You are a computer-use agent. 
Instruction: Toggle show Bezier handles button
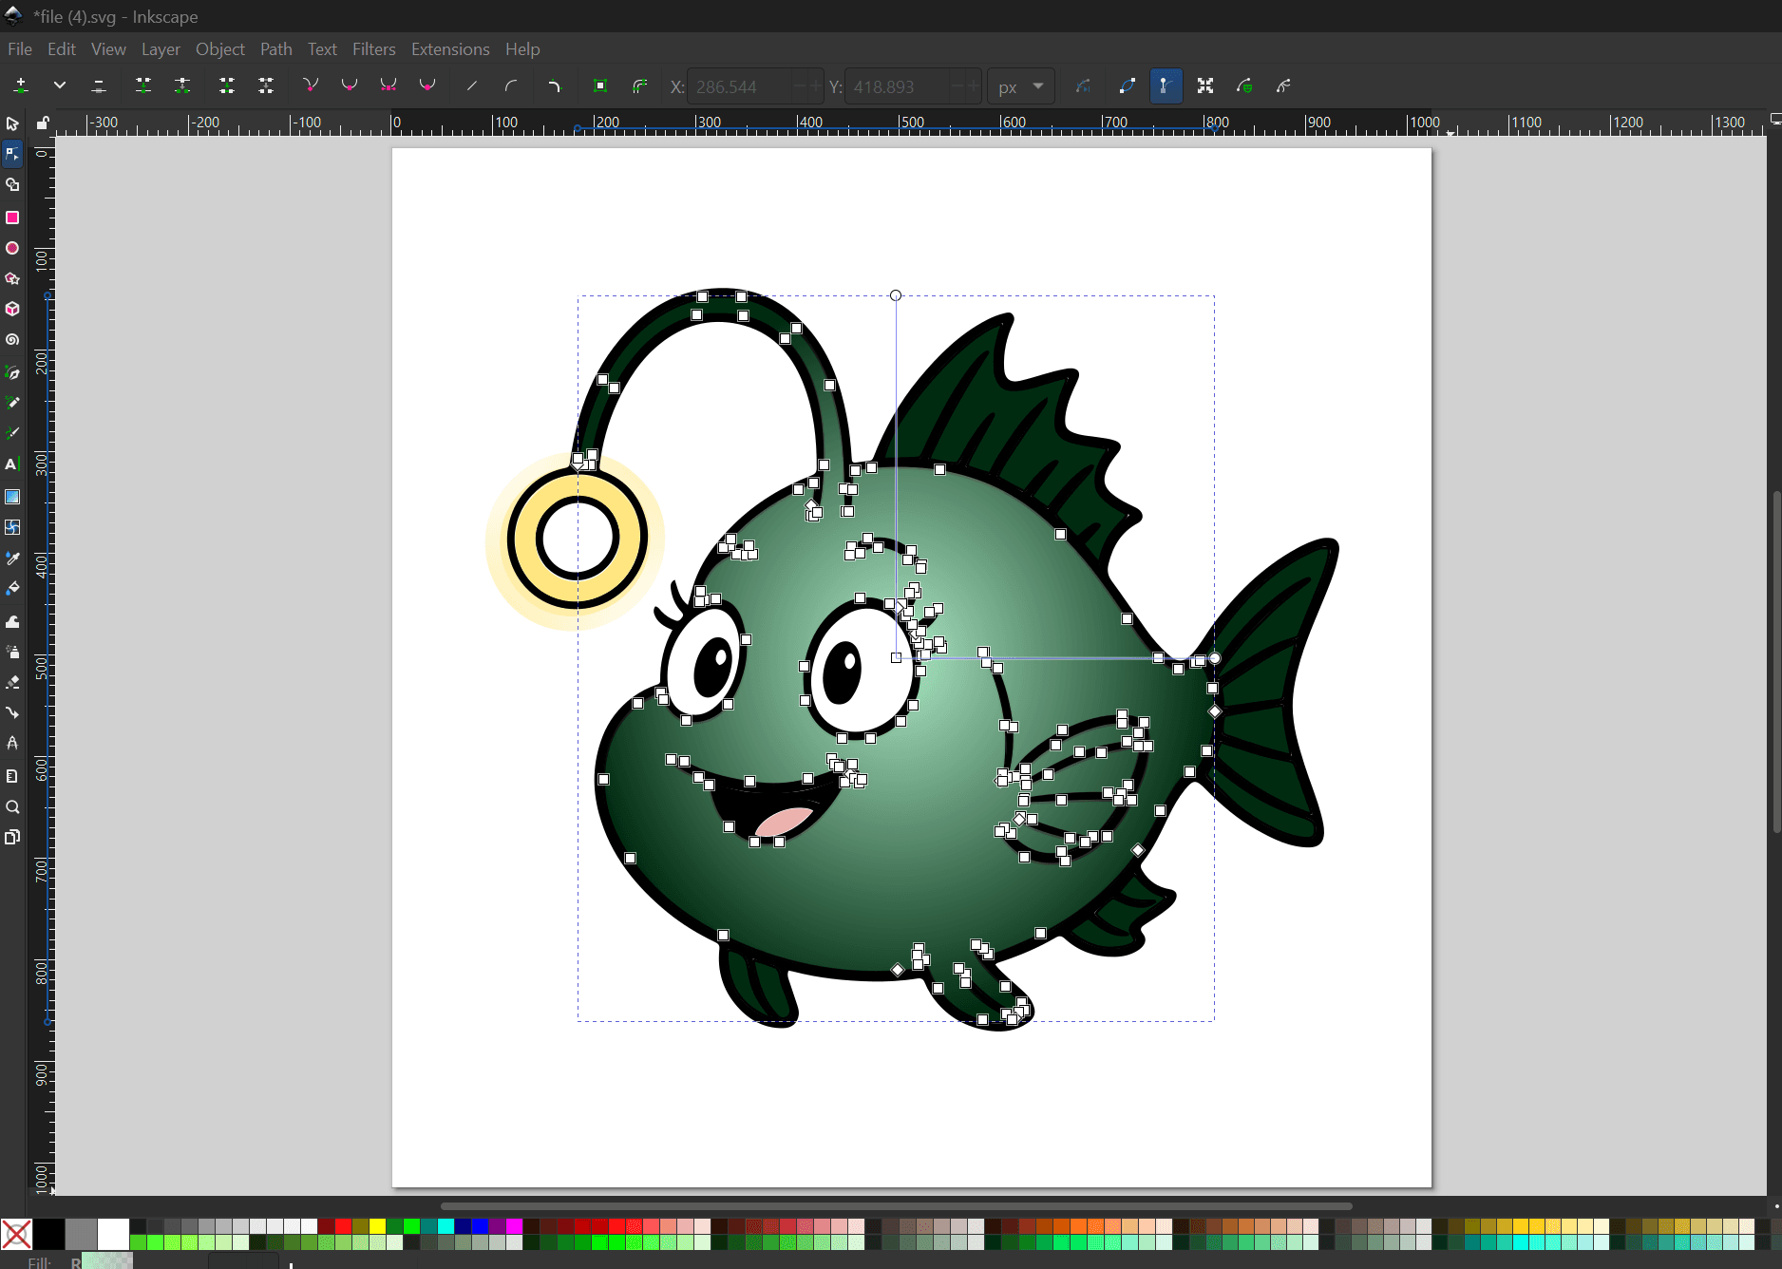(x=1165, y=86)
